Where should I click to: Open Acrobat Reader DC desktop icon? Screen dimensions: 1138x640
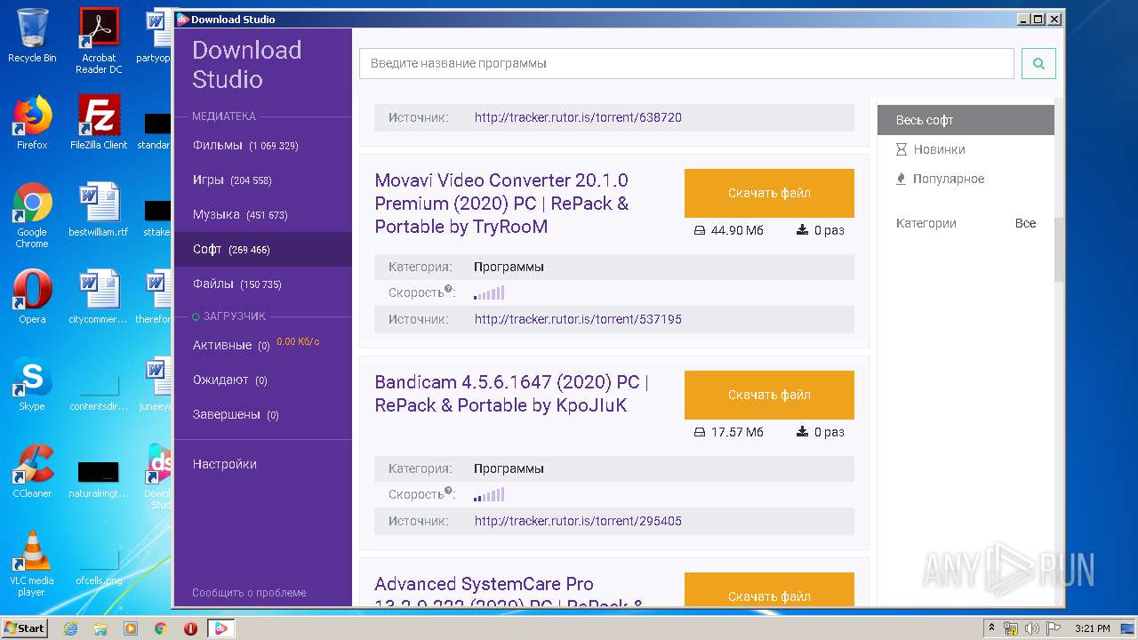click(x=99, y=41)
